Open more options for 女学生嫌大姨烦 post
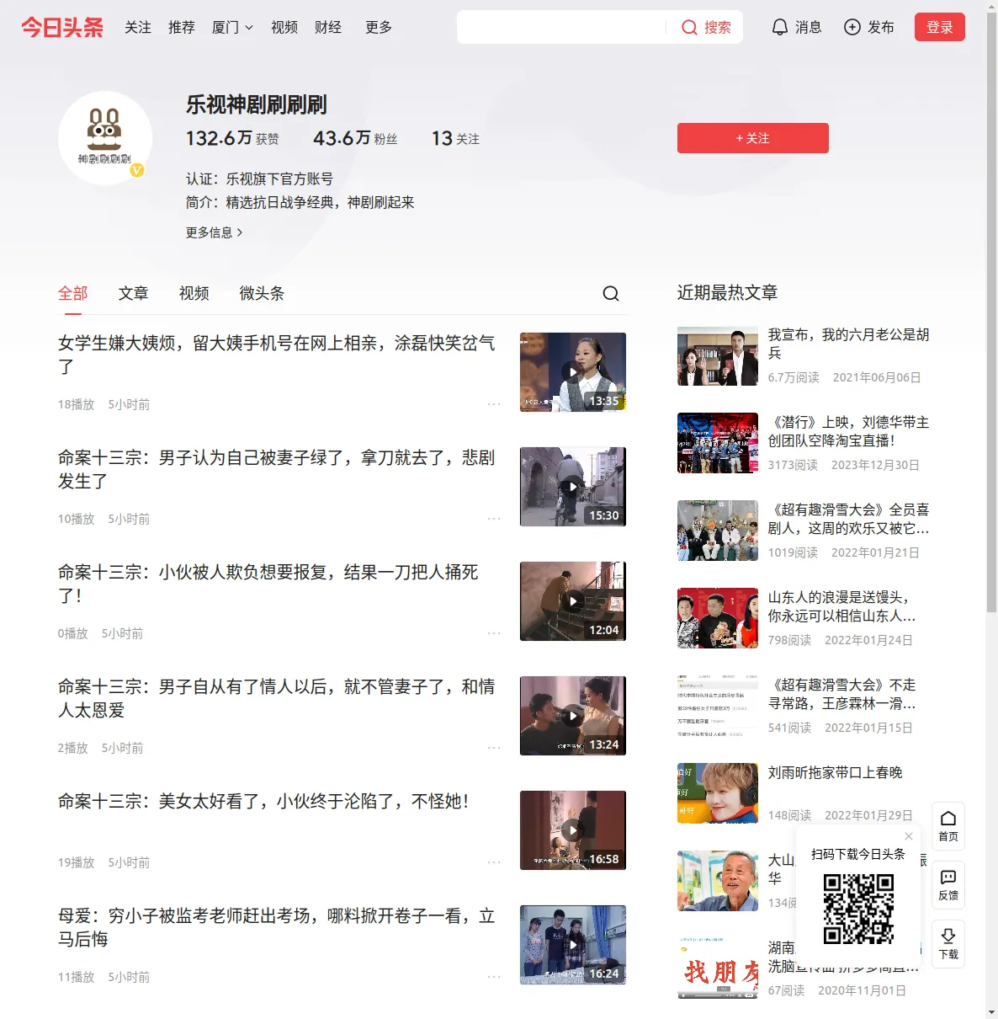The height and width of the screenshot is (1019, 998). coord(494,404)
